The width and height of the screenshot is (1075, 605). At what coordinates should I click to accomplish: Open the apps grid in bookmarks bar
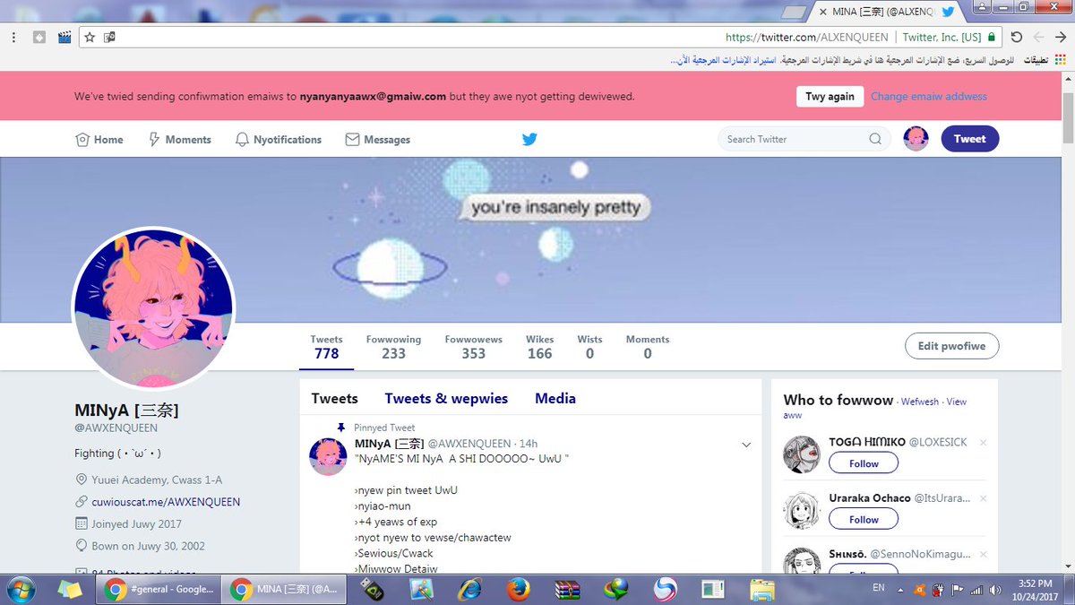[1059, 61]
